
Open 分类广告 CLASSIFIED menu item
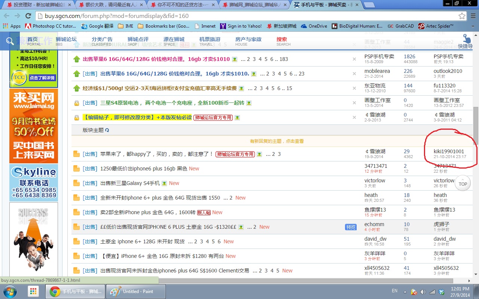click(x=102, y=41)
